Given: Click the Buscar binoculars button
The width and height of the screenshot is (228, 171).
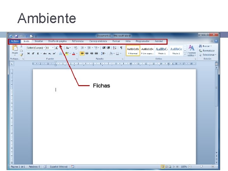Looking at the screenshot, I should 205,46.
